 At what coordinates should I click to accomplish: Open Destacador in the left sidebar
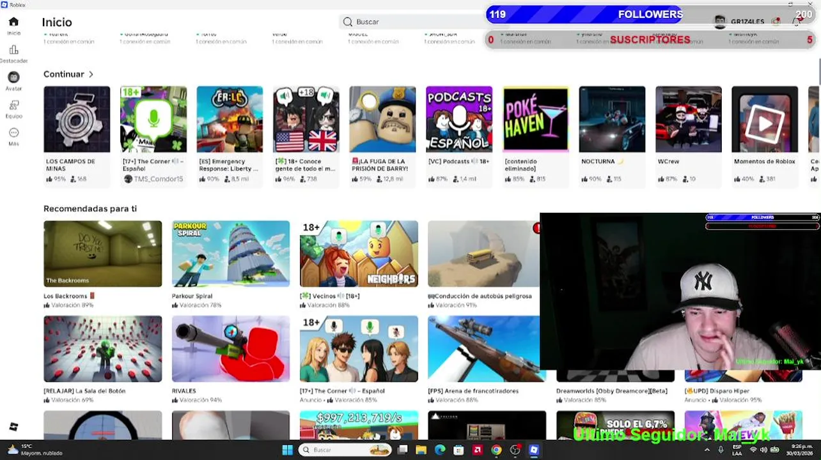coord(13,54)
